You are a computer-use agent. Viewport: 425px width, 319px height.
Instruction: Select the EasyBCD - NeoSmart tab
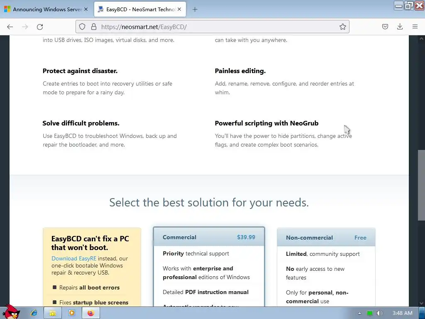pos(140,9)
